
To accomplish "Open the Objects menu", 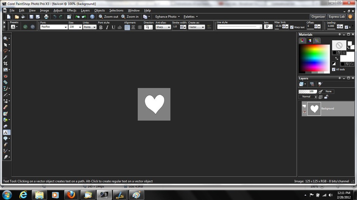I will pyautogui.click(x=99, y=10).
